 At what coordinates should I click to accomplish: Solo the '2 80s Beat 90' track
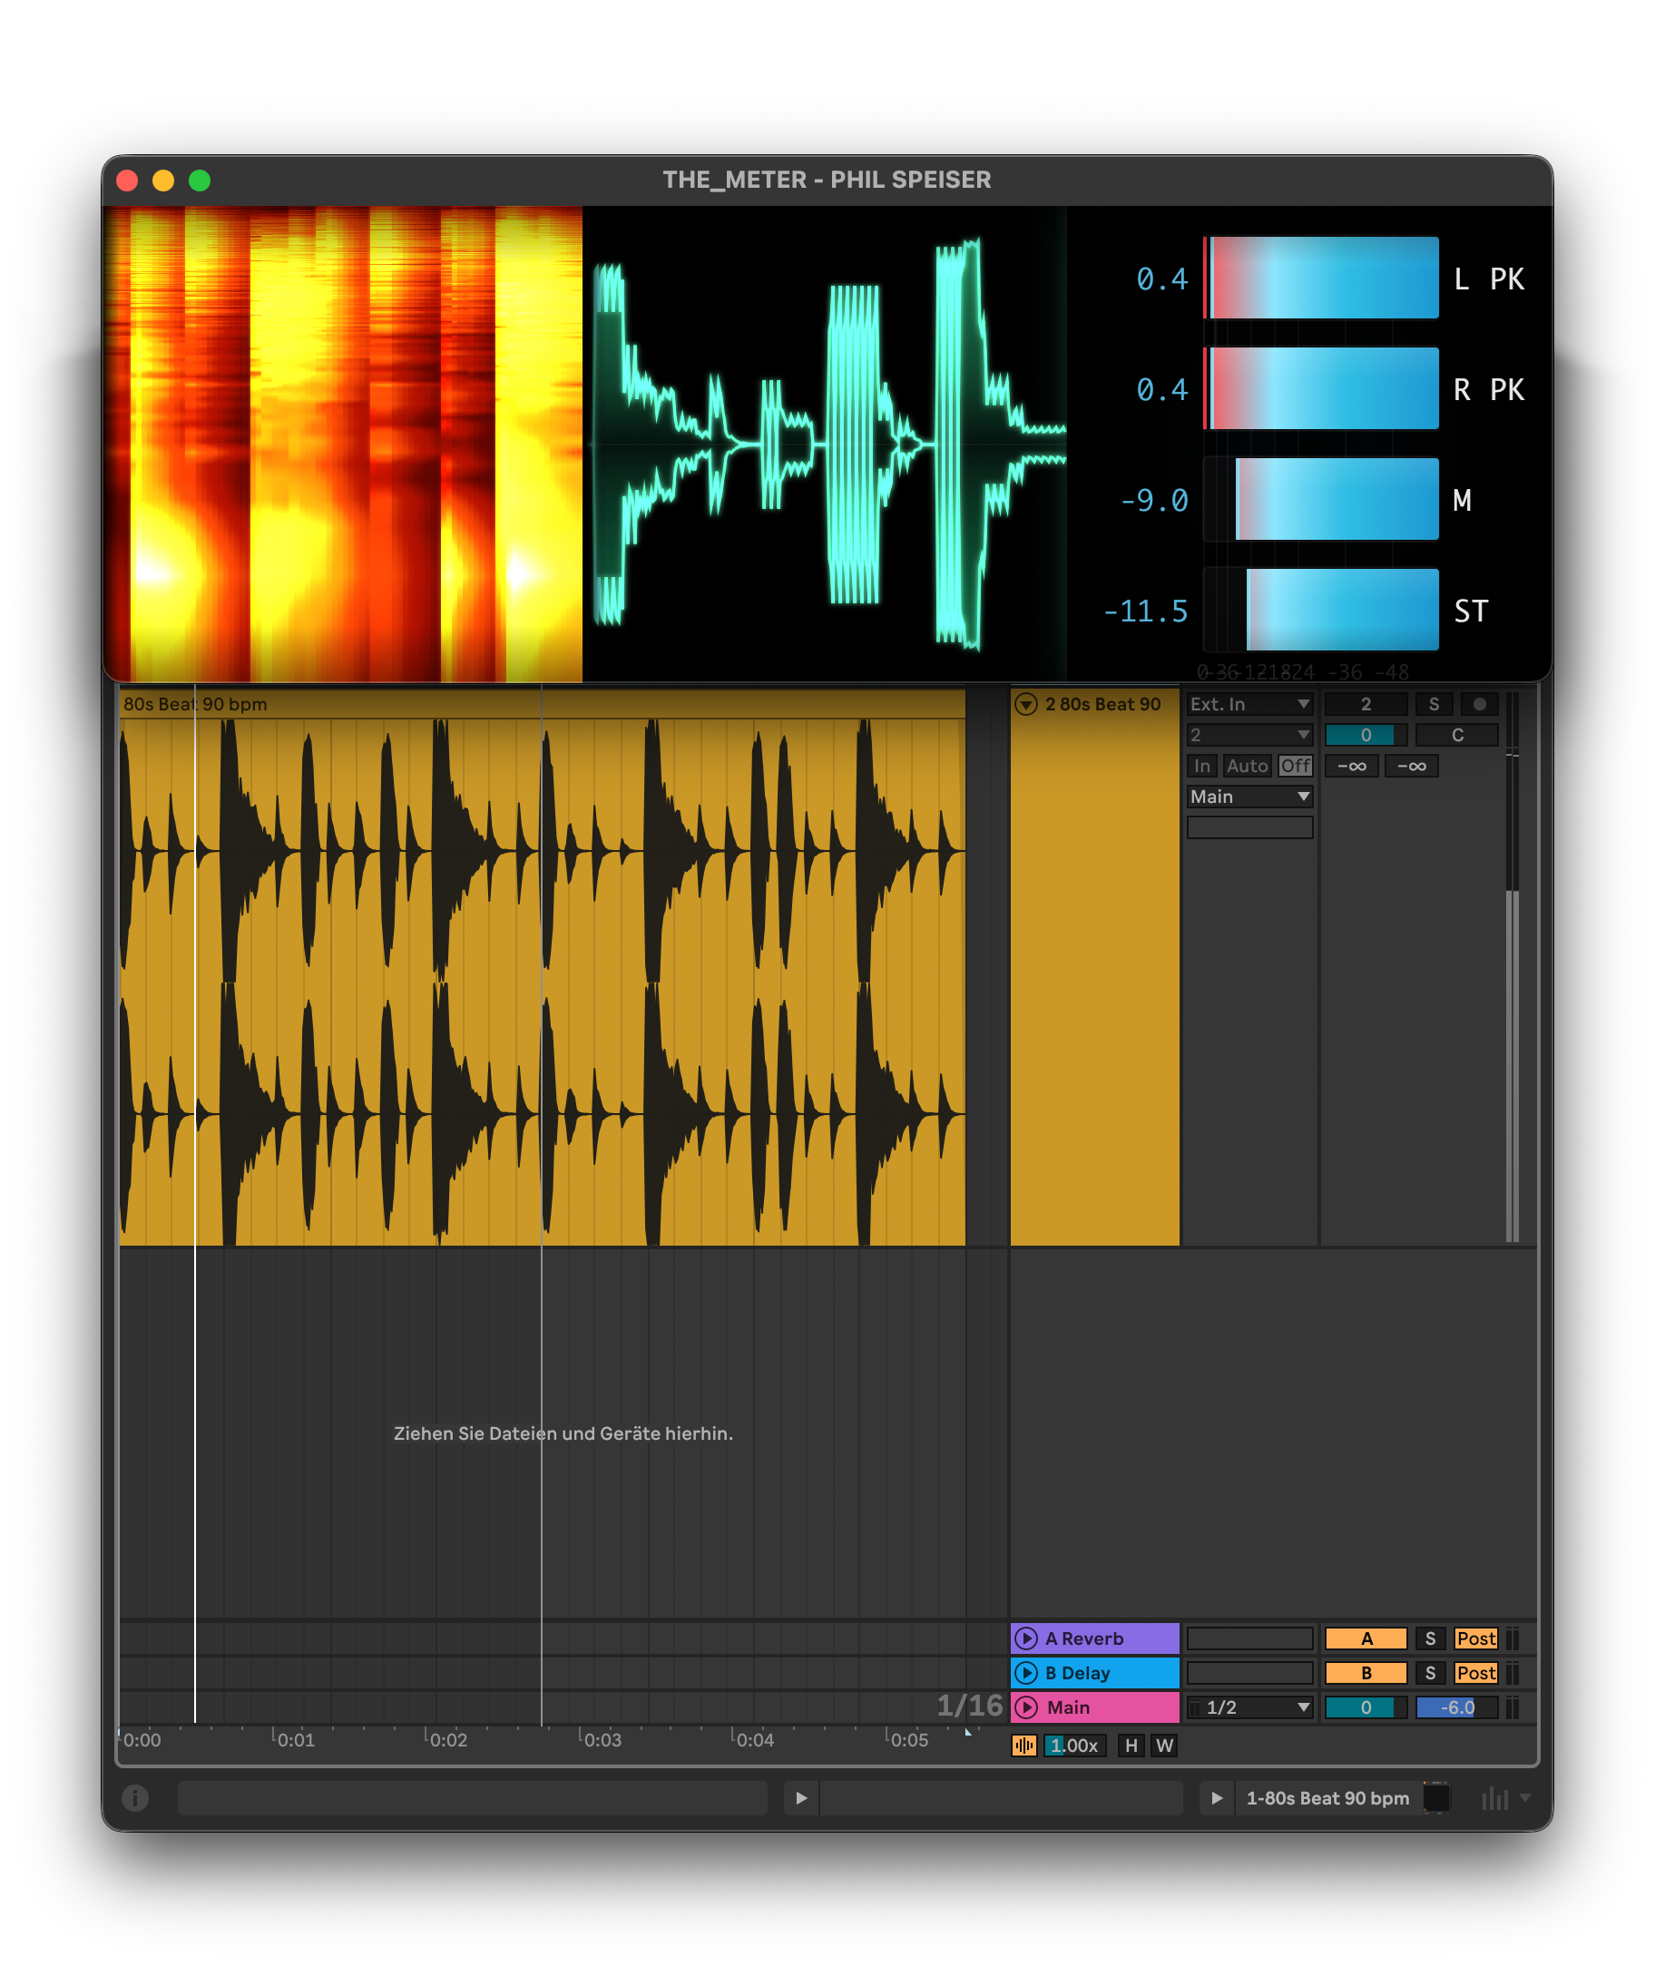pos(1435,704)
